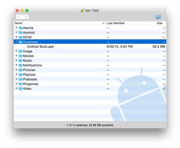Expand the DCIM folder triangle
This screenshot has width=180, height=148.
click(17, 37)
